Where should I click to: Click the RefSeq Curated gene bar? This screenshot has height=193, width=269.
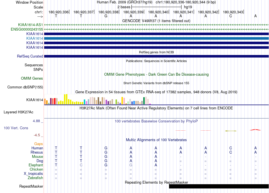[157, 56]
